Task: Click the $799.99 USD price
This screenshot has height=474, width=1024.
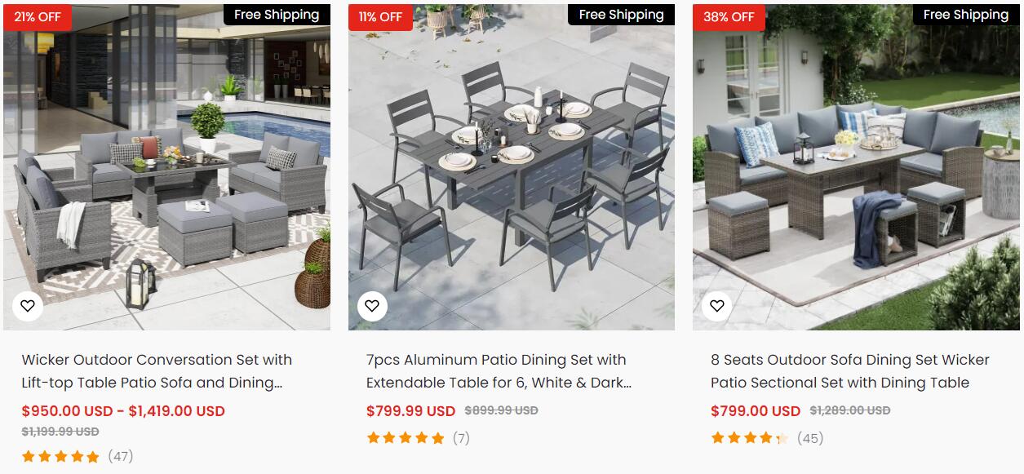Action: pos(410,411)
